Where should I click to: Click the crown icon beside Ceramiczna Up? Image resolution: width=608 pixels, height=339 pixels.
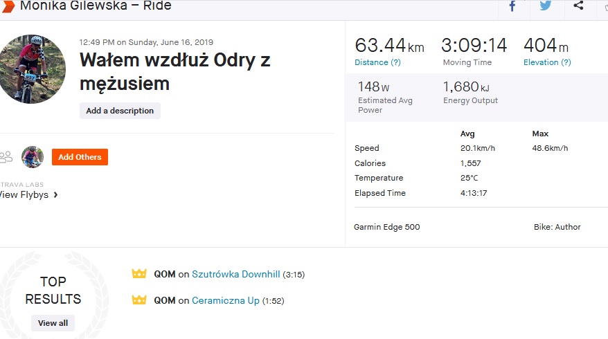140,300
